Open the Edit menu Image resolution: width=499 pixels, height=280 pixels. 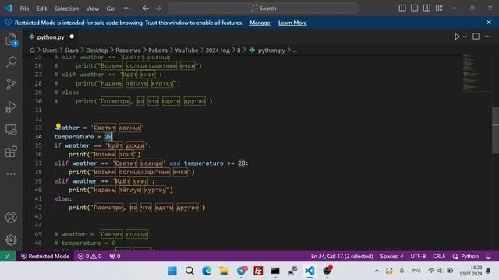(x=41, y=9)
